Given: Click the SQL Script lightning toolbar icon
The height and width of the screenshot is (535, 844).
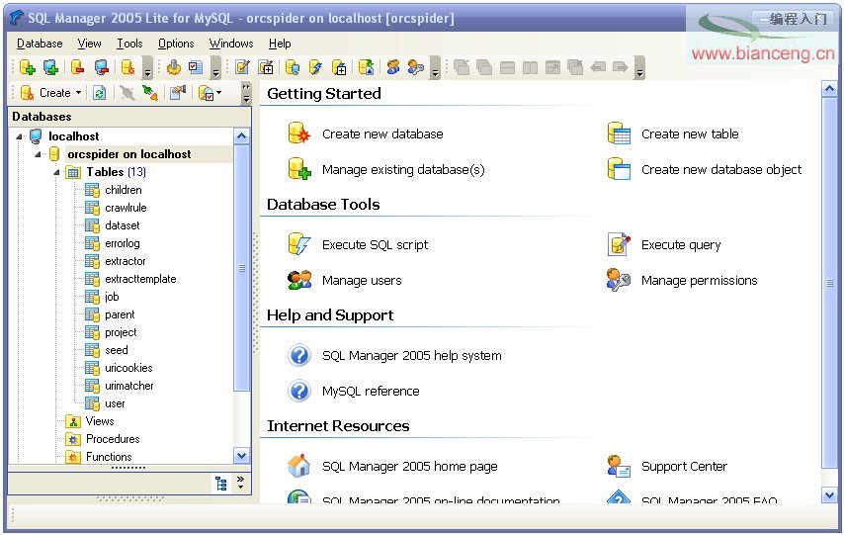Looking at the screenshot, I should click(x=315, y=67).
